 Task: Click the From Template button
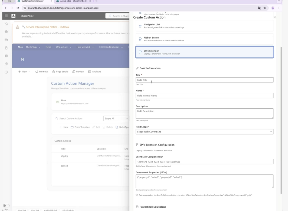80,127
